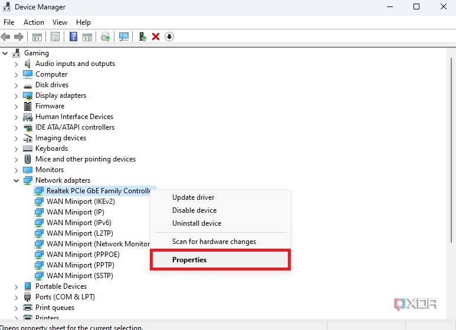Expand the Monitors category
456x330 pixels.
[x=17, y=170]
